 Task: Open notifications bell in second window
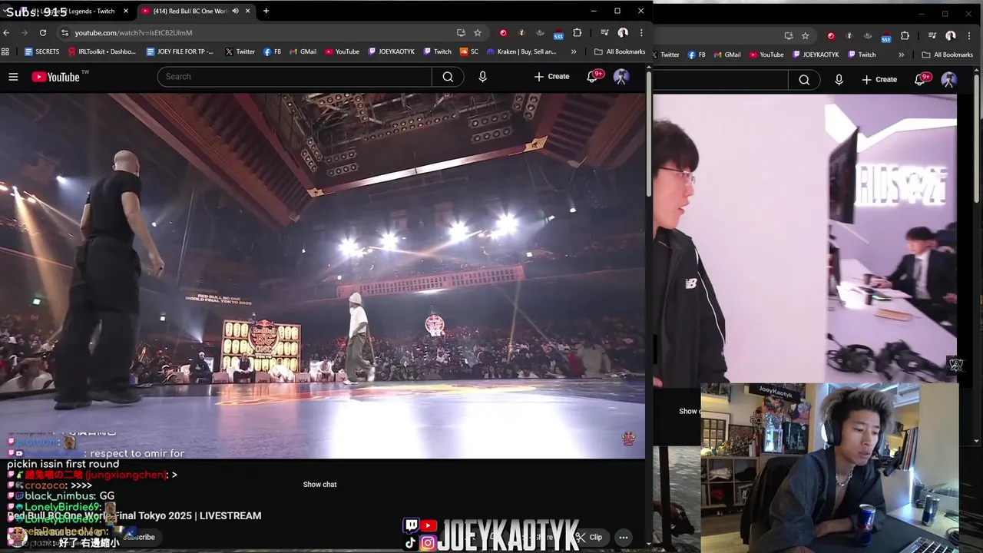coord(920,80)
